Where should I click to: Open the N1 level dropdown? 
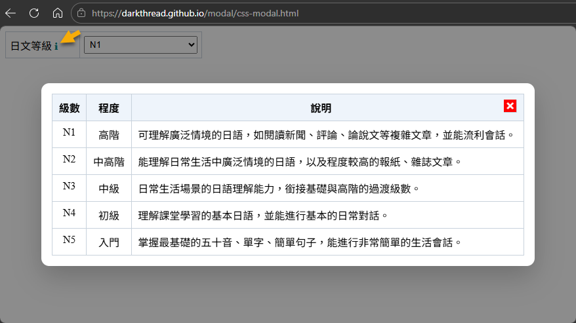click(140, 45)
